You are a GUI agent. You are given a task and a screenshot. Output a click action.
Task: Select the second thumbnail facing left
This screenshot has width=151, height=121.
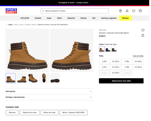click(22, 78)
